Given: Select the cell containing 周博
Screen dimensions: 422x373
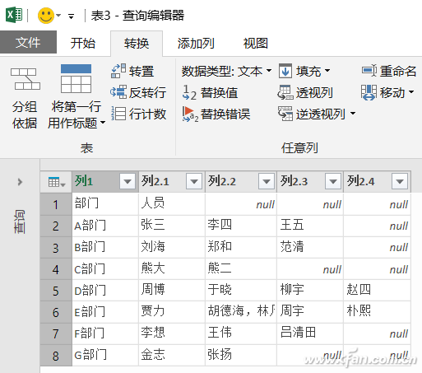Looking at the screenshot, I should [x=172, y=290].
